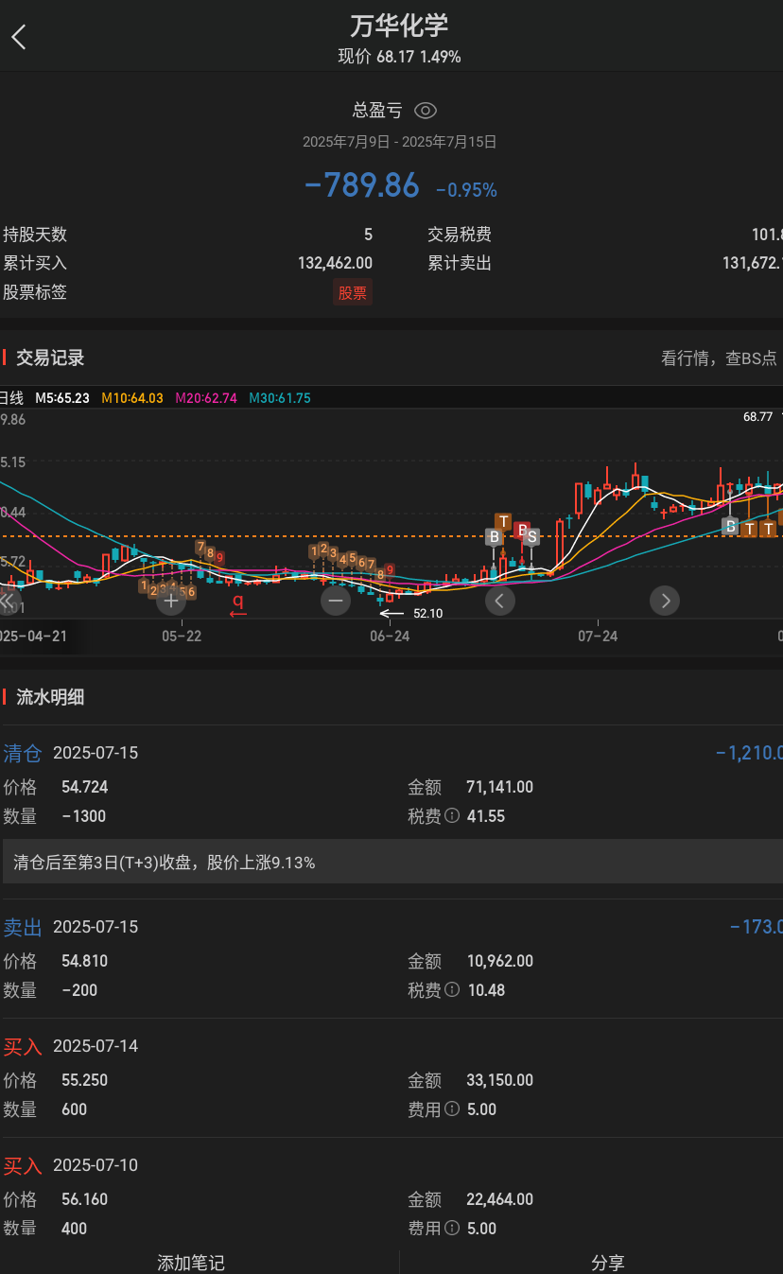
Task: Click the price 54.724
Action: 85,787
